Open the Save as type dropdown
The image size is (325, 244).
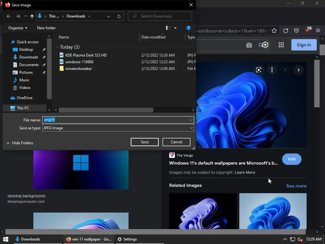118,128
